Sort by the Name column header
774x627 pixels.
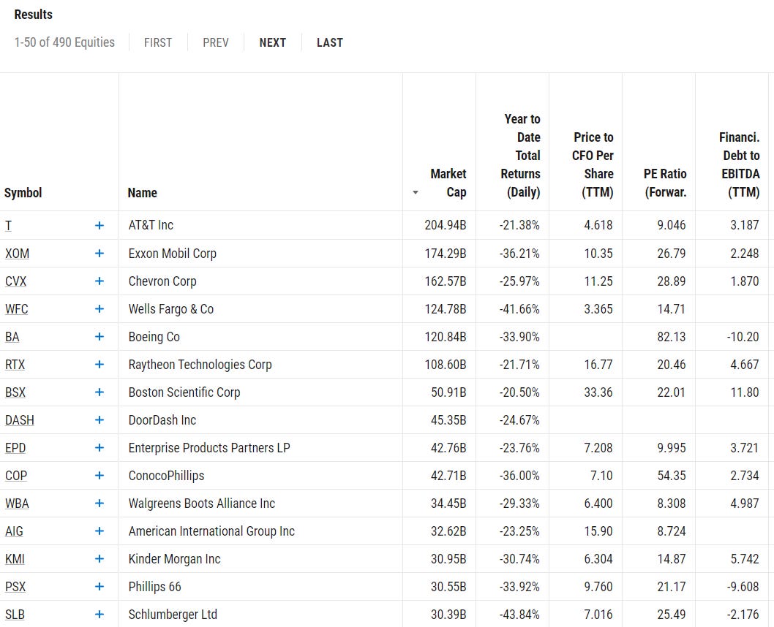click(142, 193)
